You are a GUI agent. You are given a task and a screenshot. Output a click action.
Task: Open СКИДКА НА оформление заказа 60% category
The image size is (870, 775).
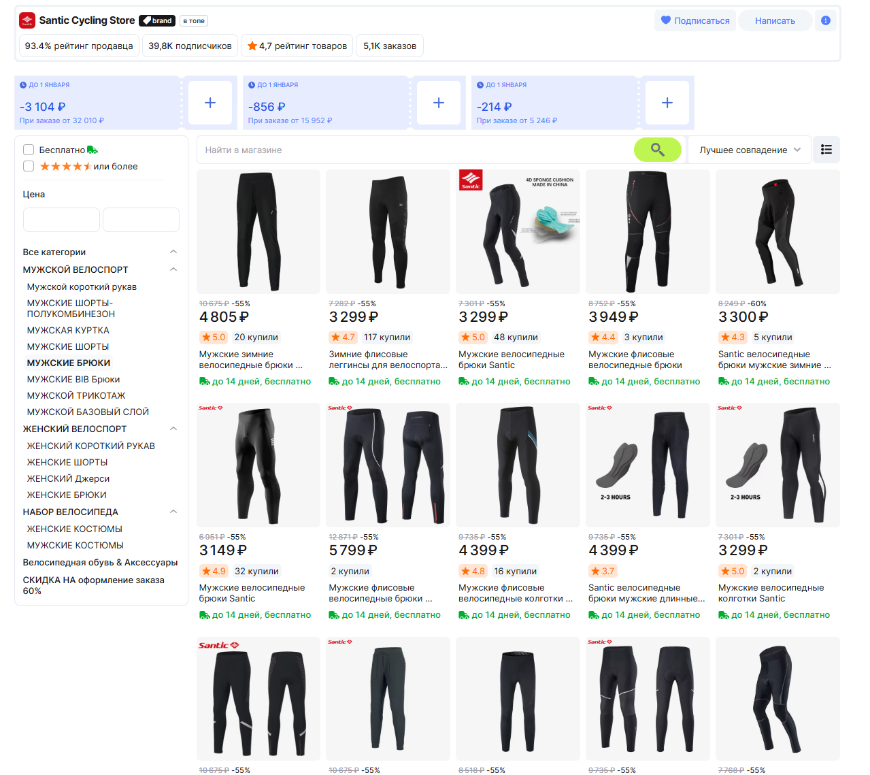pyautogui.click(x=94, y=585)
